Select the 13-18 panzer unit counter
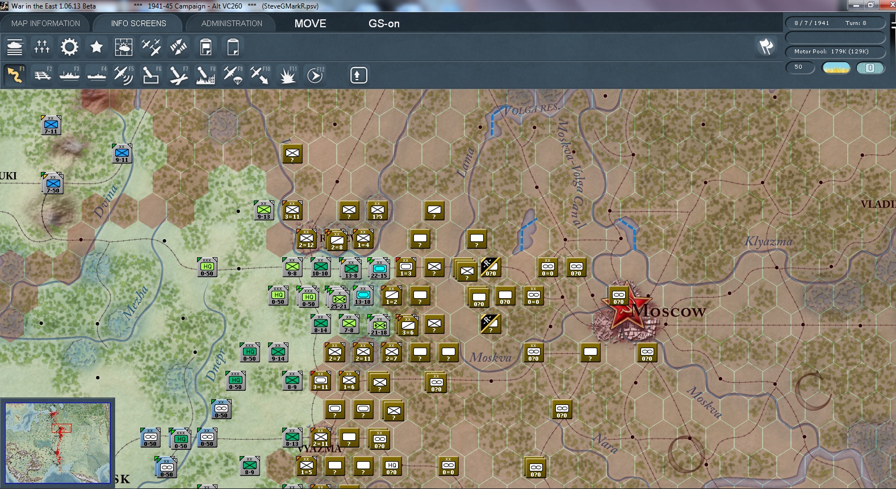This screenshot has height=489, width=896. (363, 295)
